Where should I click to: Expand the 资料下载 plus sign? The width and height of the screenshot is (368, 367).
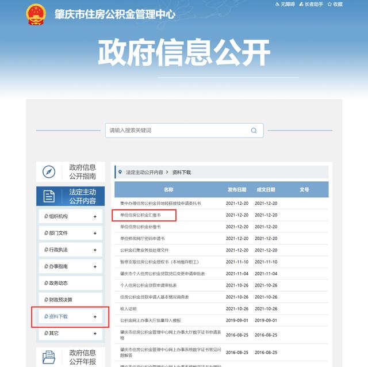tap(95, 317)
